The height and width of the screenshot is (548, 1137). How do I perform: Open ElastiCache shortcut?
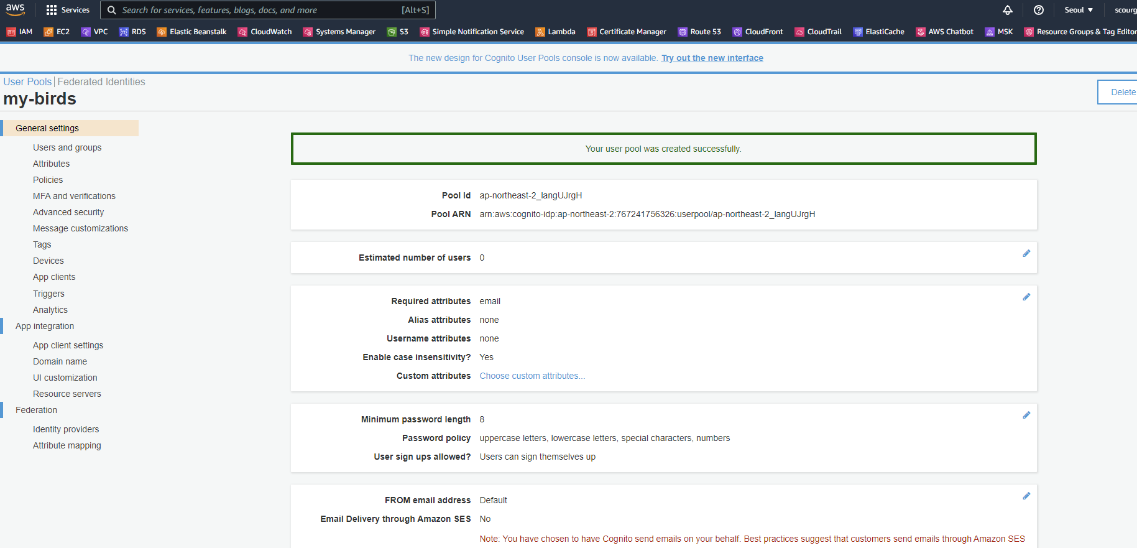click(x=879, y=32)
